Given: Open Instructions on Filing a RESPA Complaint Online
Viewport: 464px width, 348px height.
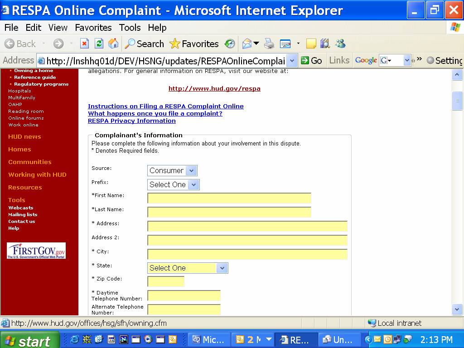Looking at the screenshot, I should (166, 106).
